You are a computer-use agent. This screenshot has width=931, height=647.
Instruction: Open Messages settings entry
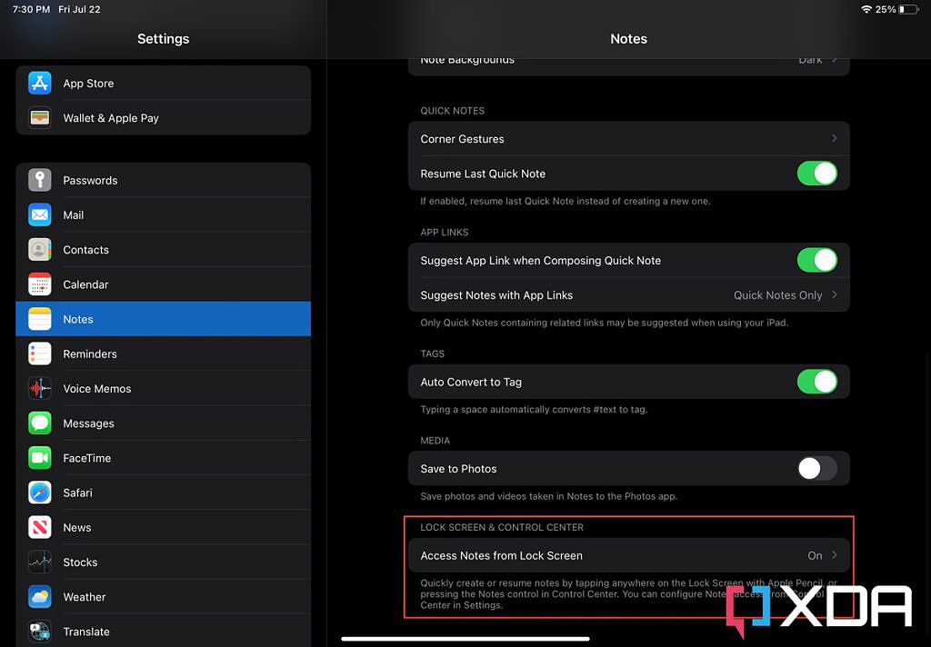[164, 423]
